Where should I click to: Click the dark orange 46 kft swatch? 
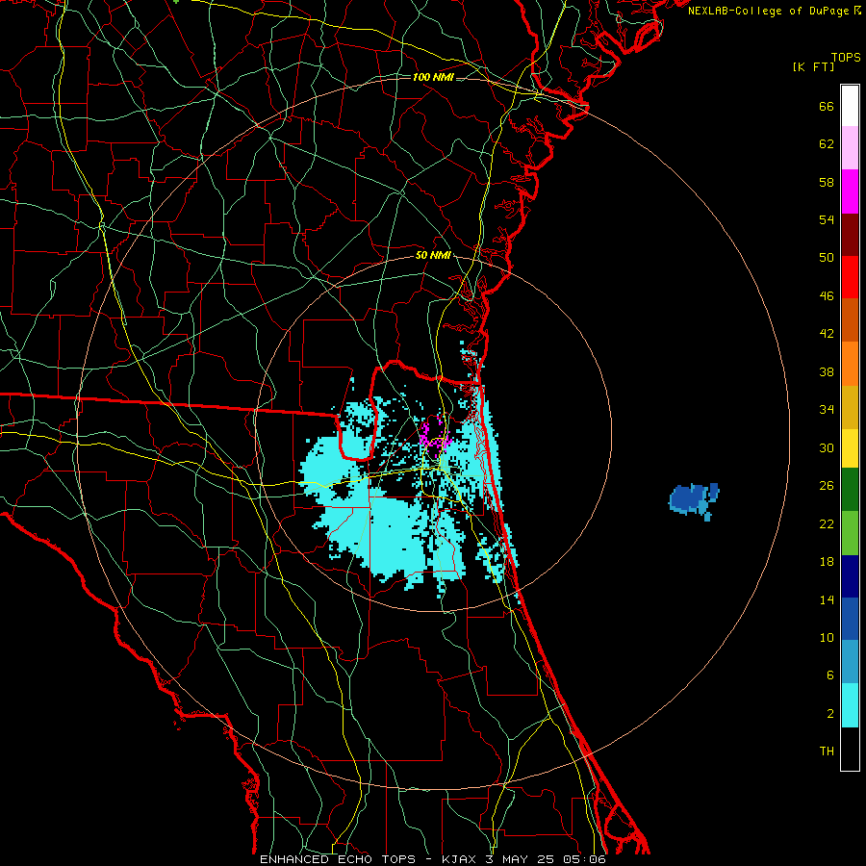click(850, 319)
